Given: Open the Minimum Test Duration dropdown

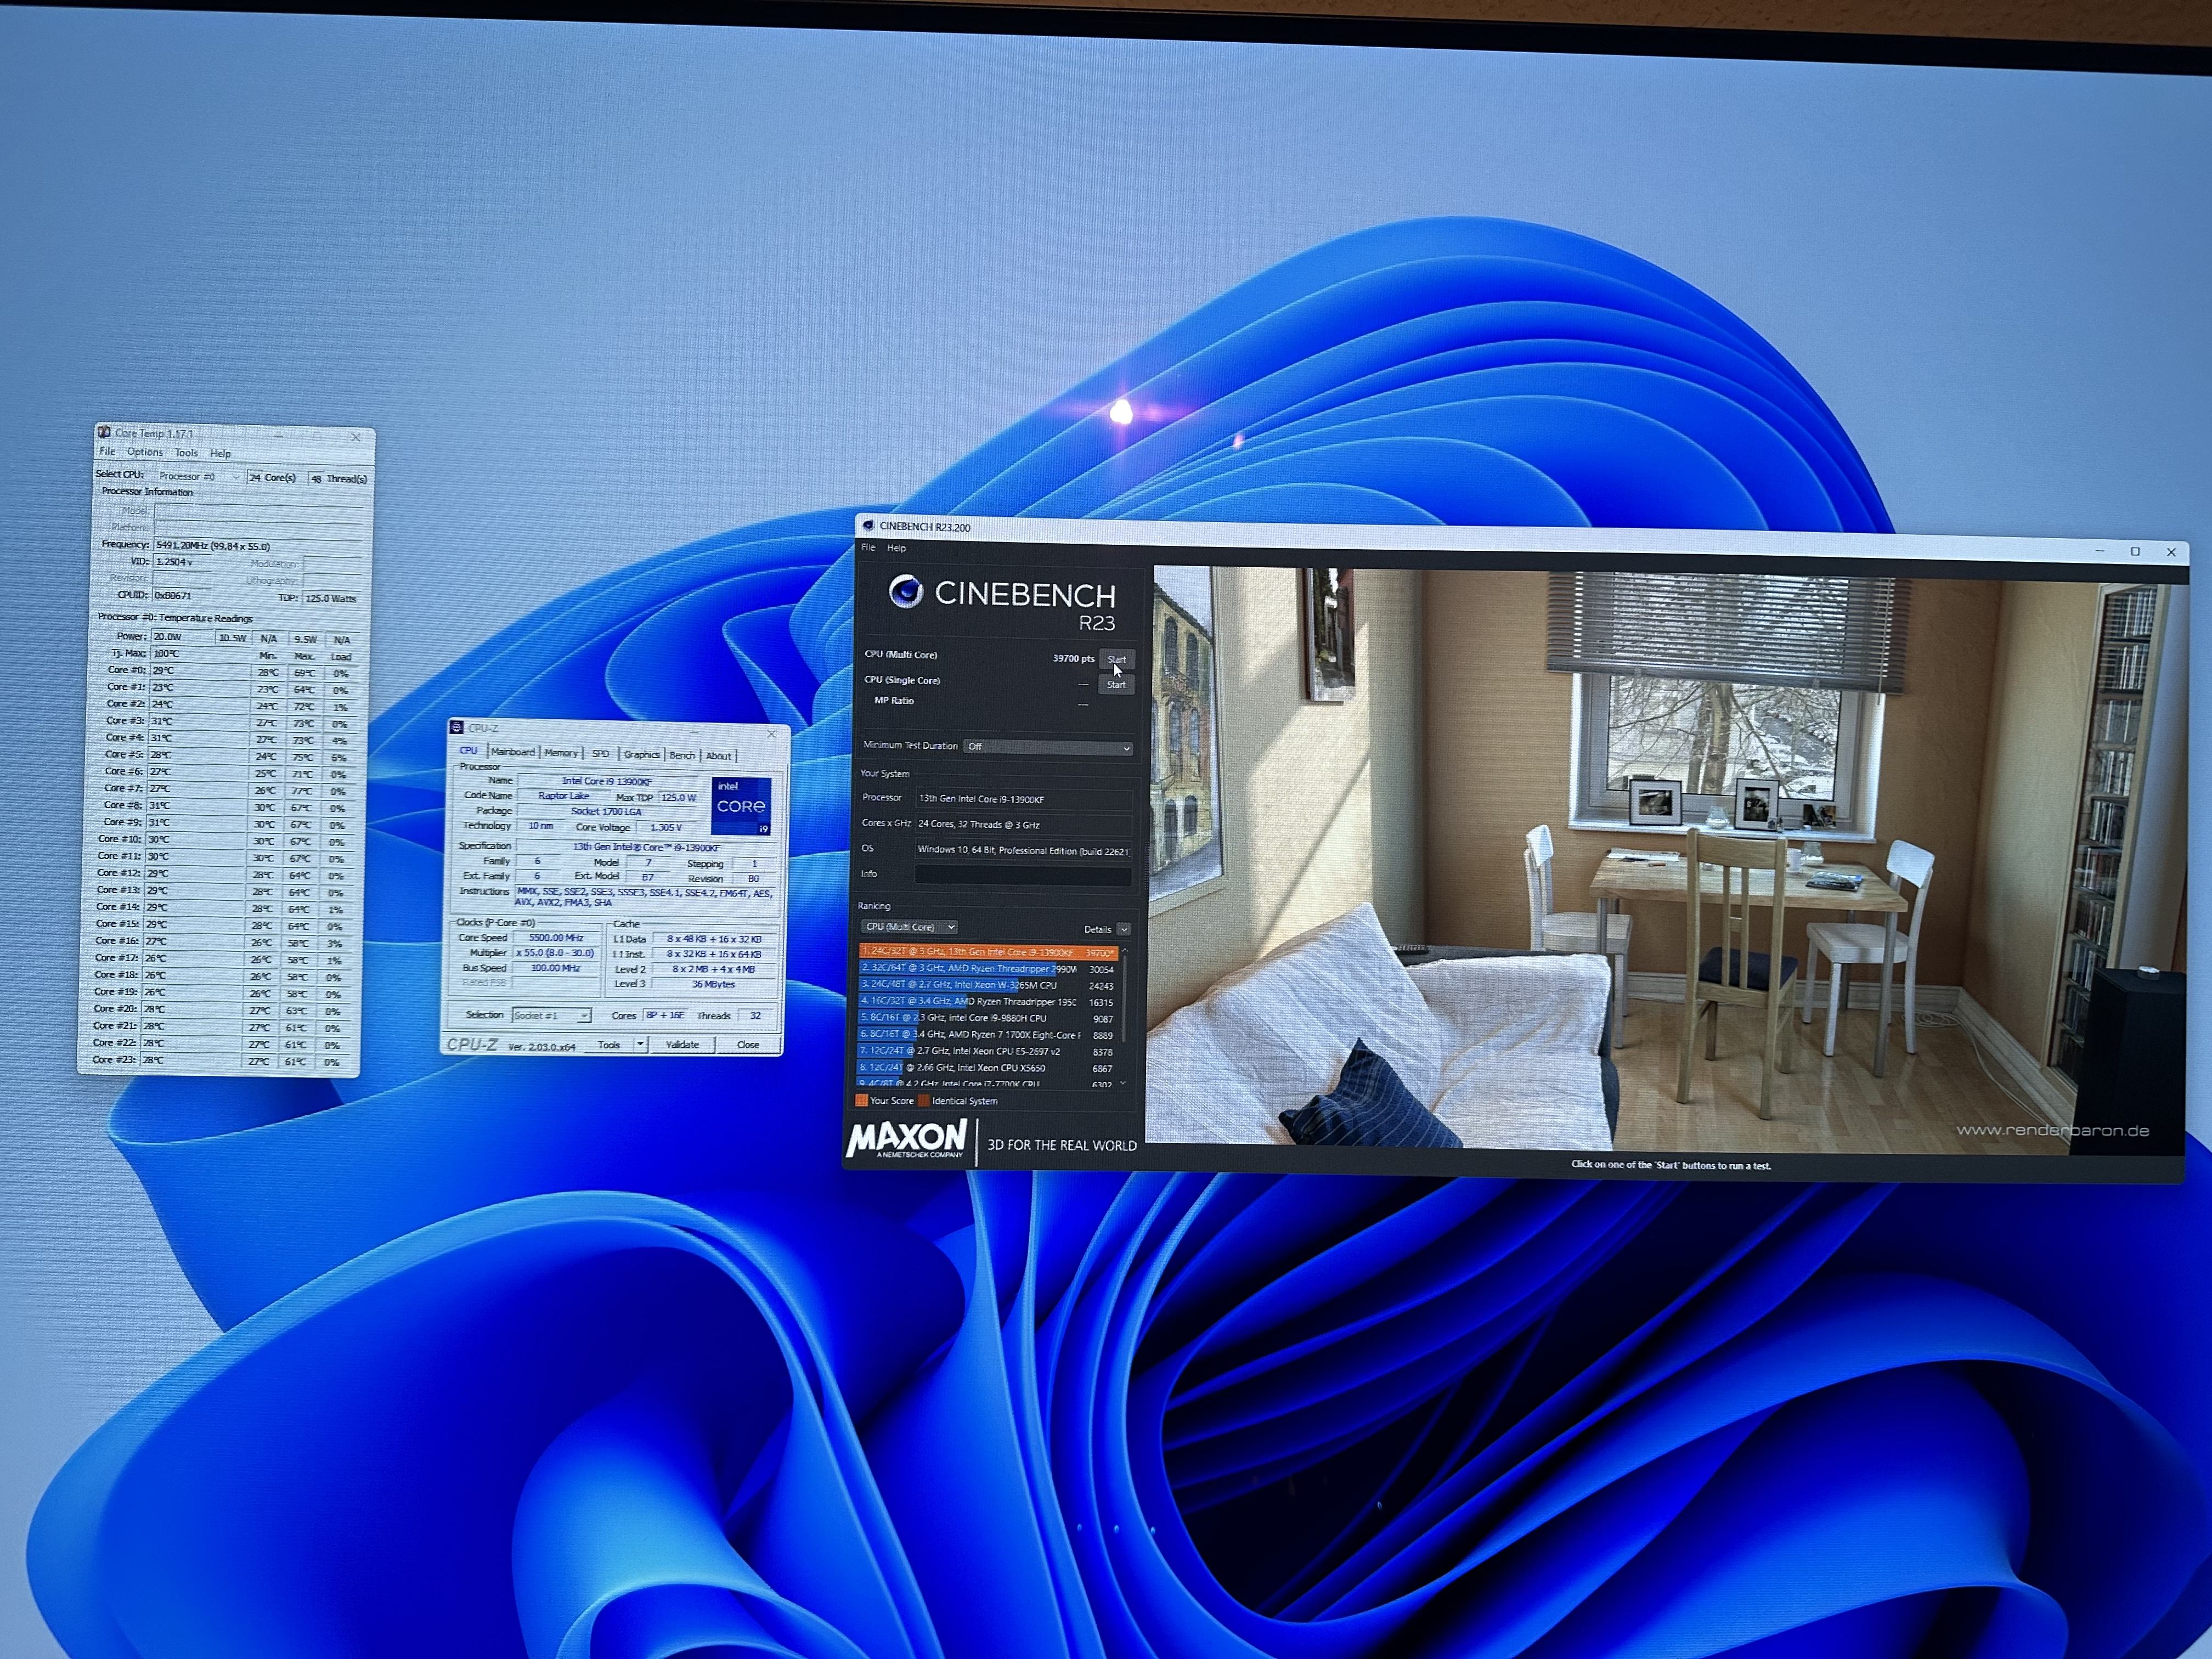Looking at the screenshot, I should tap(1047, 747).
